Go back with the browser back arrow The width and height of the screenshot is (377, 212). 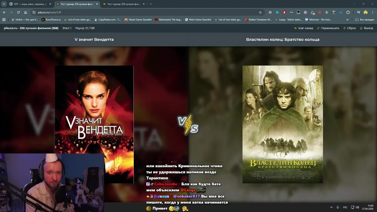(x=4, y=12)
